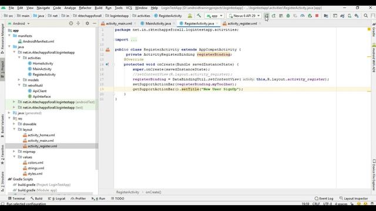The height and width of the screenshot is (211, 376).
Task: Collapse the retrofitutil package
Action: click(x=19, y=86)
